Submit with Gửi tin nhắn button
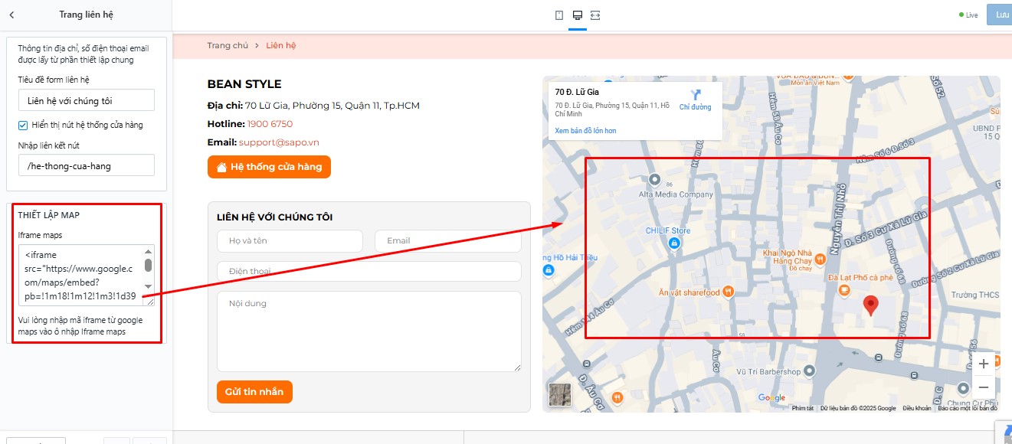 pos(254,392)
